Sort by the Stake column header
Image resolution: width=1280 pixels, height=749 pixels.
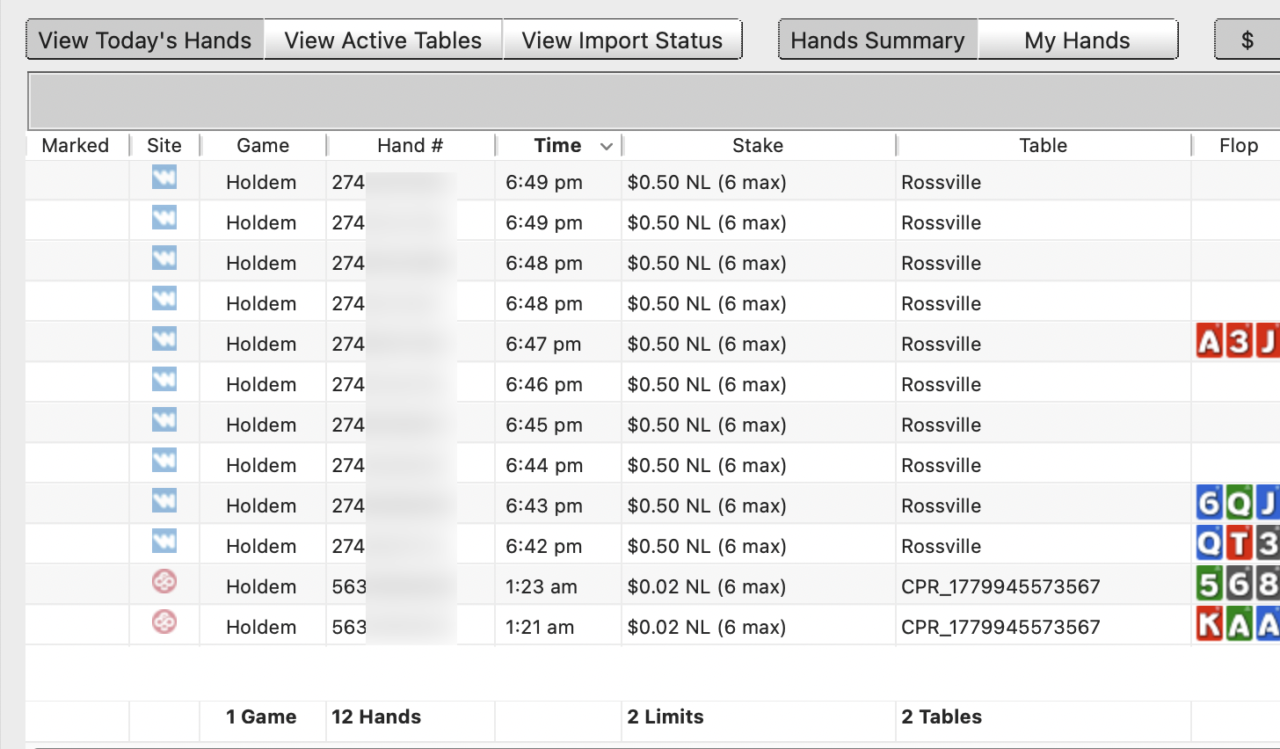[758, 146]
